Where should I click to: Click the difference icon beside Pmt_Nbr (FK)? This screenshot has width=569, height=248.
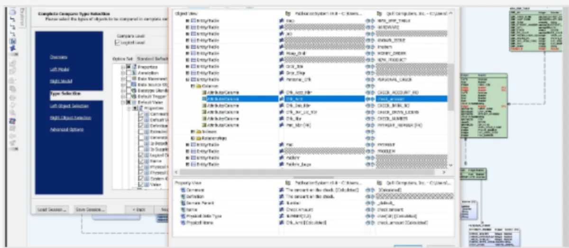coord(281,125)
